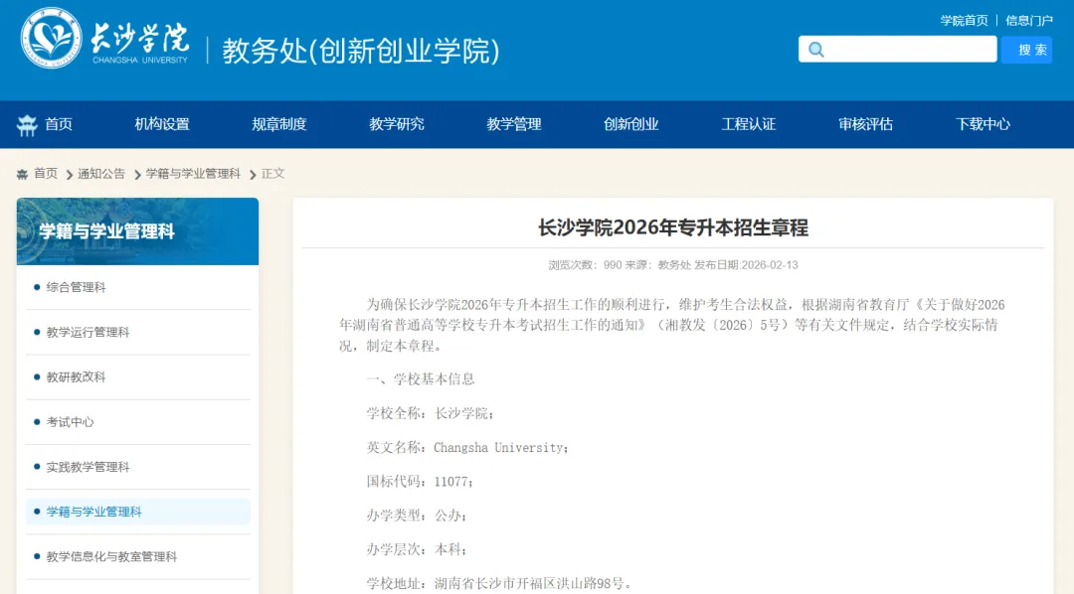
Task: Select 教研教改科 in the sidebar
Action: coord(76,377)
